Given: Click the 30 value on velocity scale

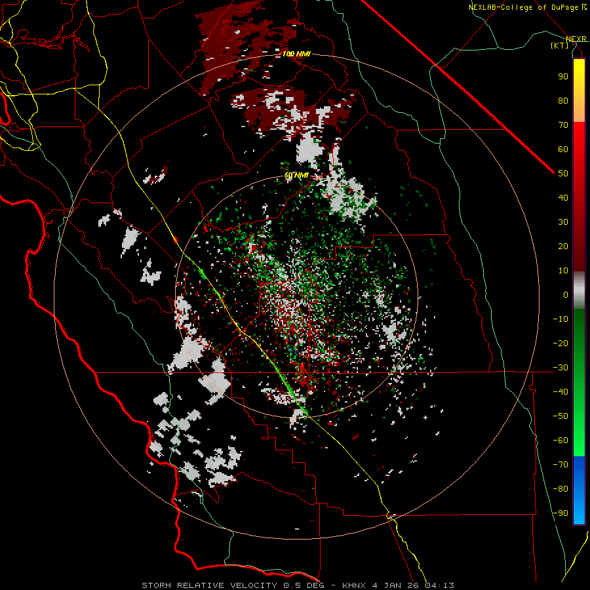Looking at the screenshot, I should (x=563, y=222).
